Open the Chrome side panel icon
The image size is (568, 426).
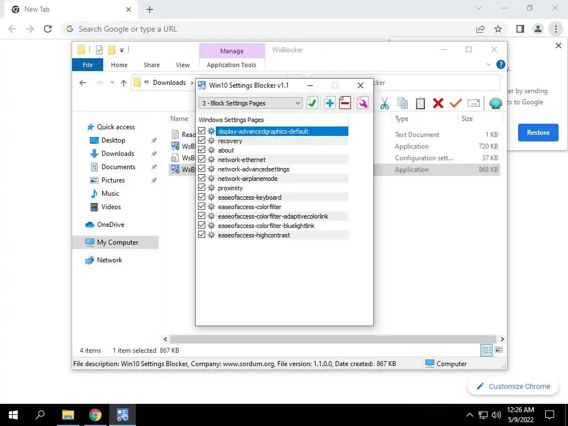520,29
